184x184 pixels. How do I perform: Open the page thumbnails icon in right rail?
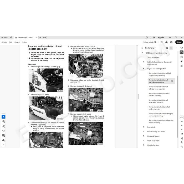[182, 57]
